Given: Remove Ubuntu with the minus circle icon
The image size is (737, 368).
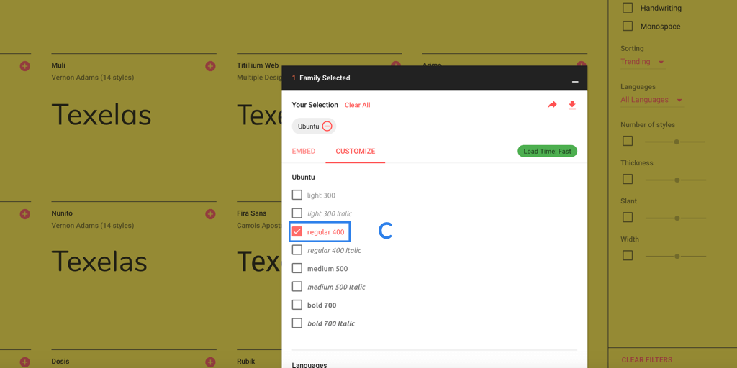Looking at the screenshot, I should 327,126.
